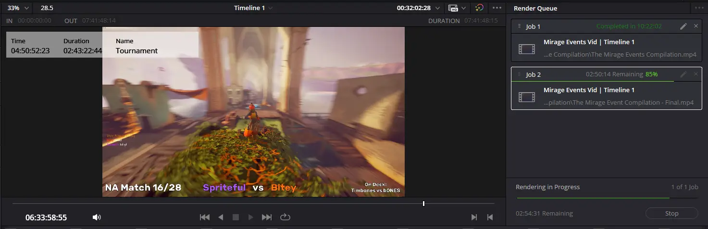This screenshot has width=708, height=229.
Task: Click the '1 of 1 Job' label
Action: pos(684,187)
